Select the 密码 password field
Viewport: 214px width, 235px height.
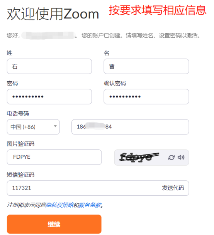49,97
